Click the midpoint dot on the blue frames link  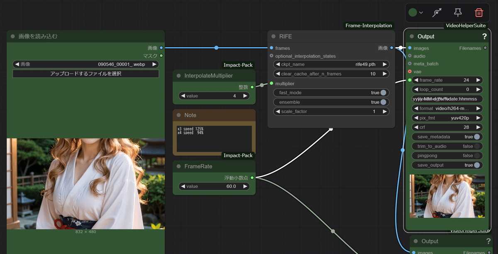[x=216, y=48]
